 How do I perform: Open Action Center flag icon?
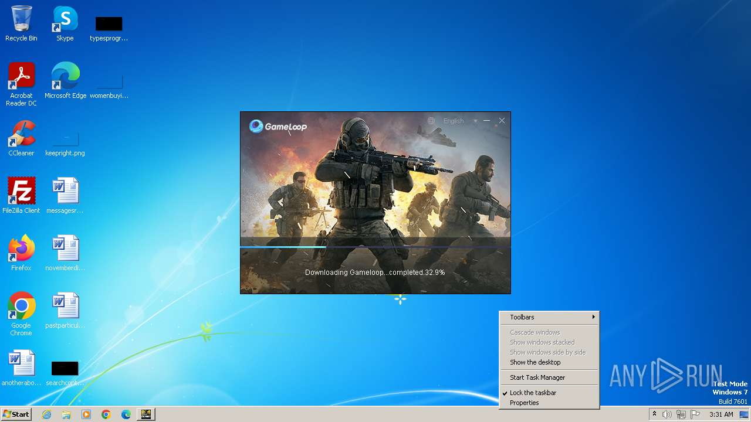click(695, 414)
